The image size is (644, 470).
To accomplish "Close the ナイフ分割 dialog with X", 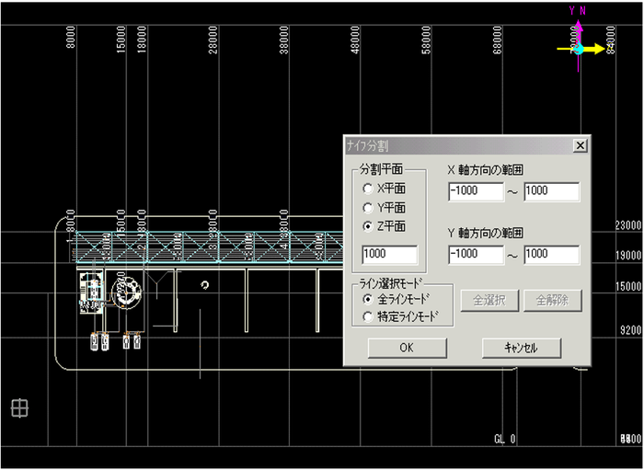I will (579, 145).
